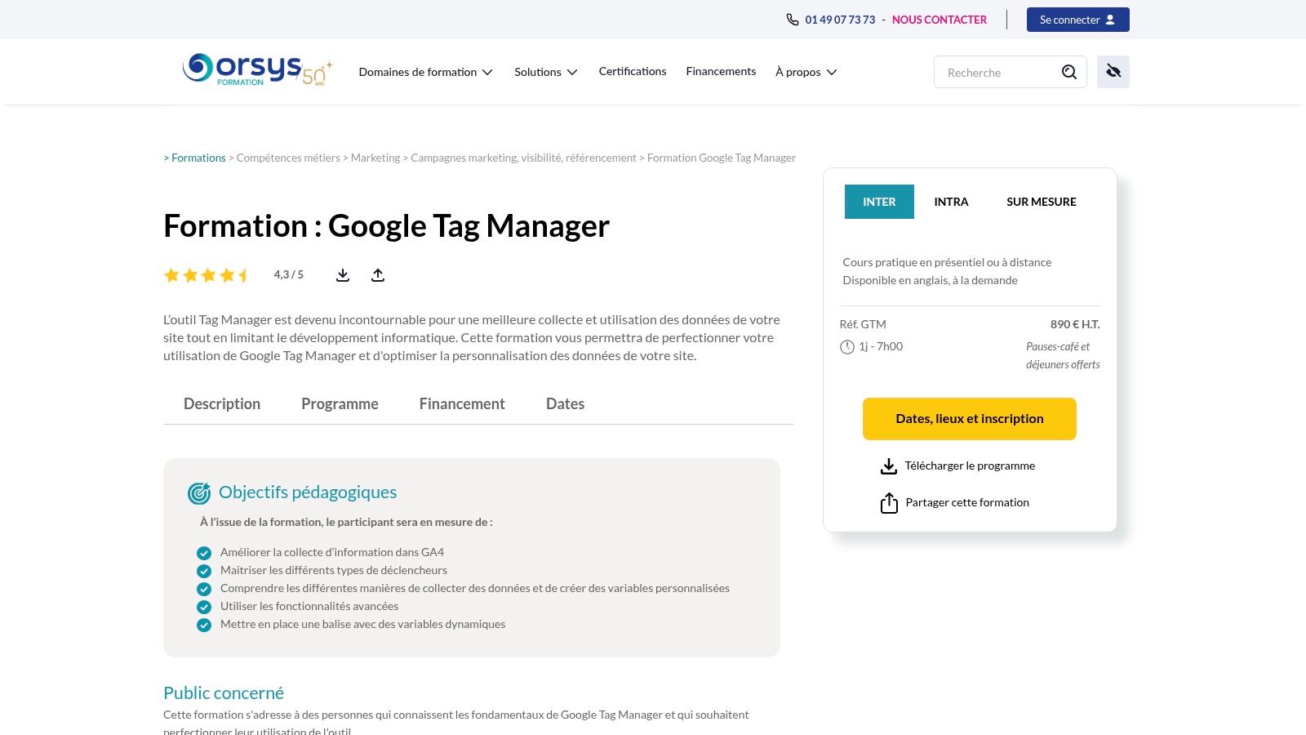Click Maitriser les différents types de déclencheurs
1306x735 pixels.
[334, 570]
